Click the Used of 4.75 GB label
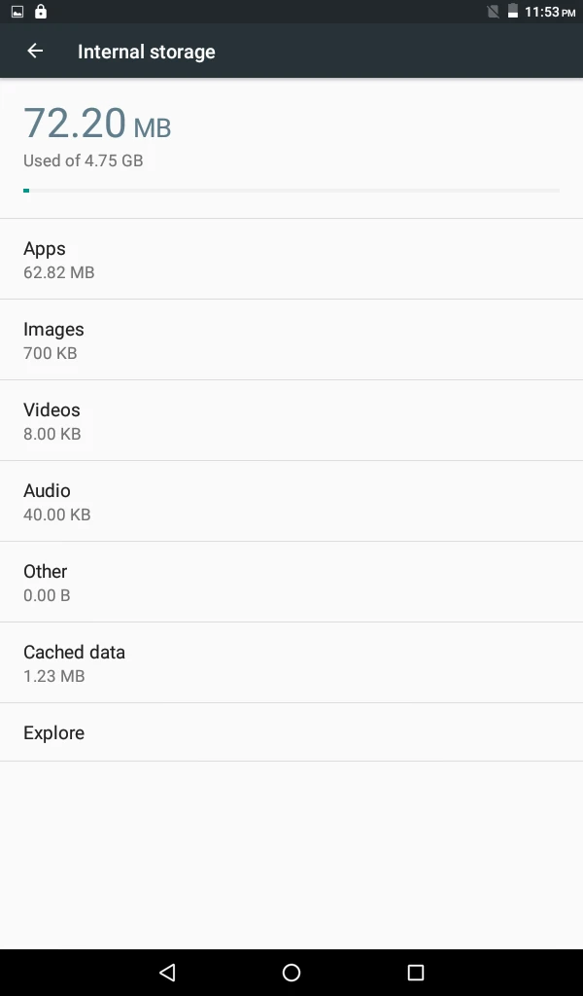Image resolution: width=583 pixels, height=996 pixels. [84, 160]
